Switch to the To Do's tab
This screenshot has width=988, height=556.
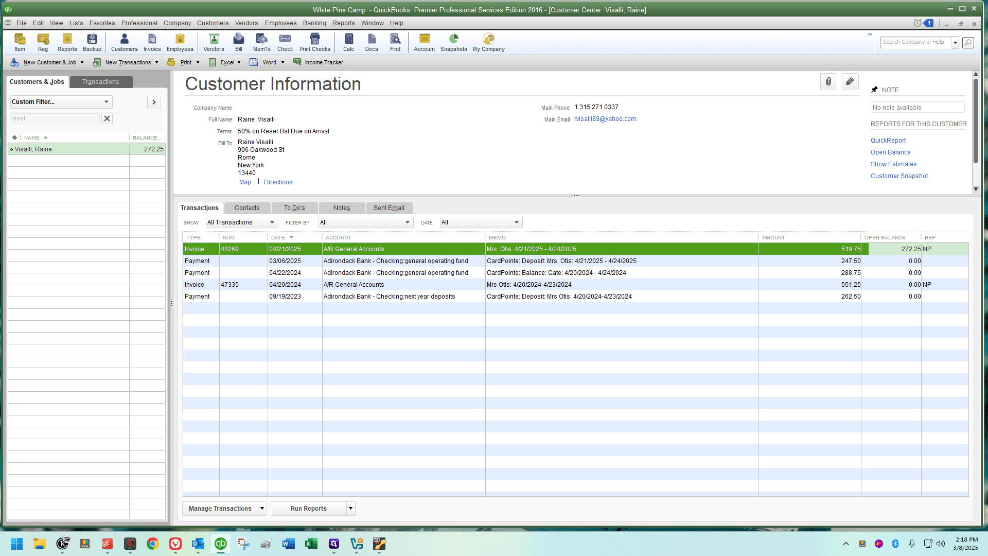pos(294,208)
